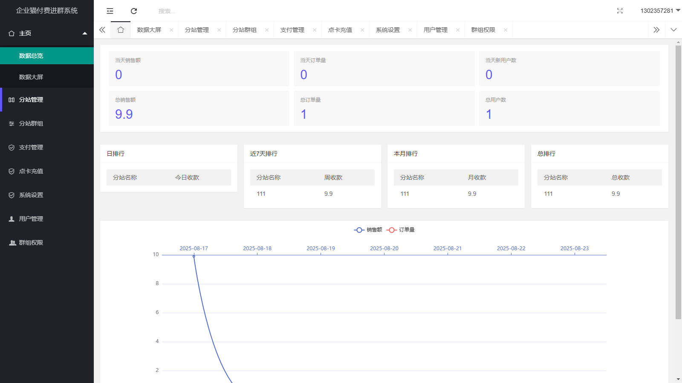
Task: Open the tab operations dropdown arrow
Action: pyautogui.click(x=673, y=30)
